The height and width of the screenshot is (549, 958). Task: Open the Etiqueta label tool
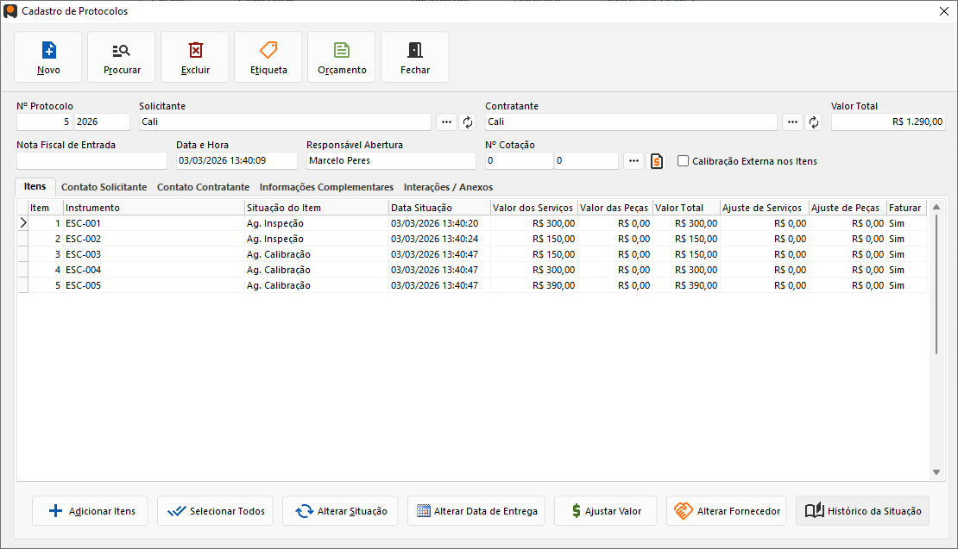268,50
